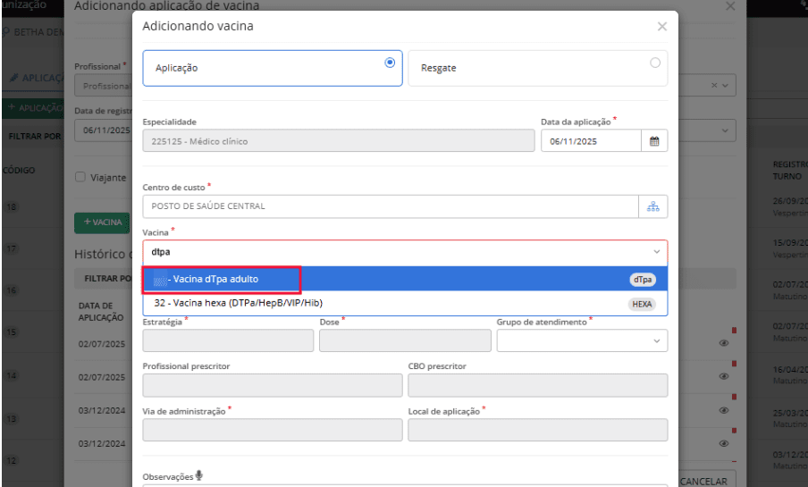Select the Aplicação radio option
This screenshot has height=487, width=808.
pyautogui.click(x=389, y=63)
